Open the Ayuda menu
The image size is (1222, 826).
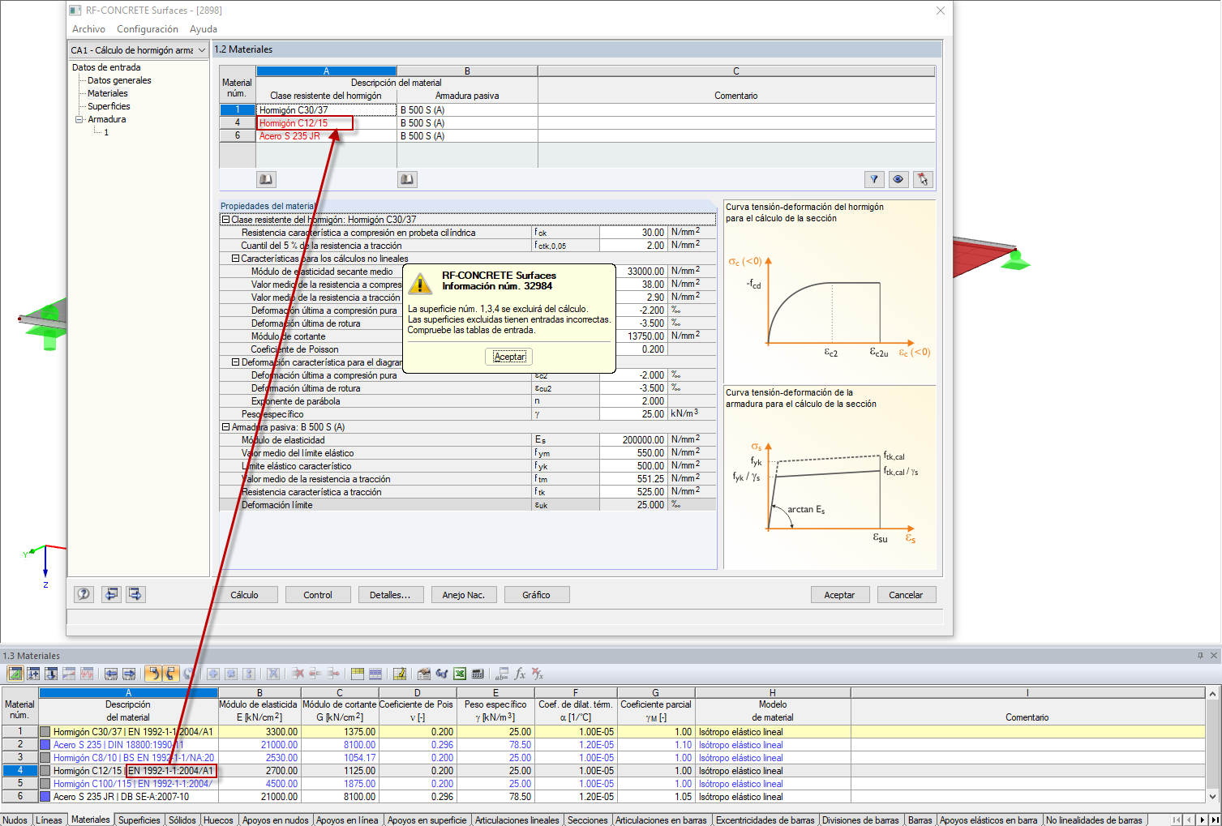204,29
